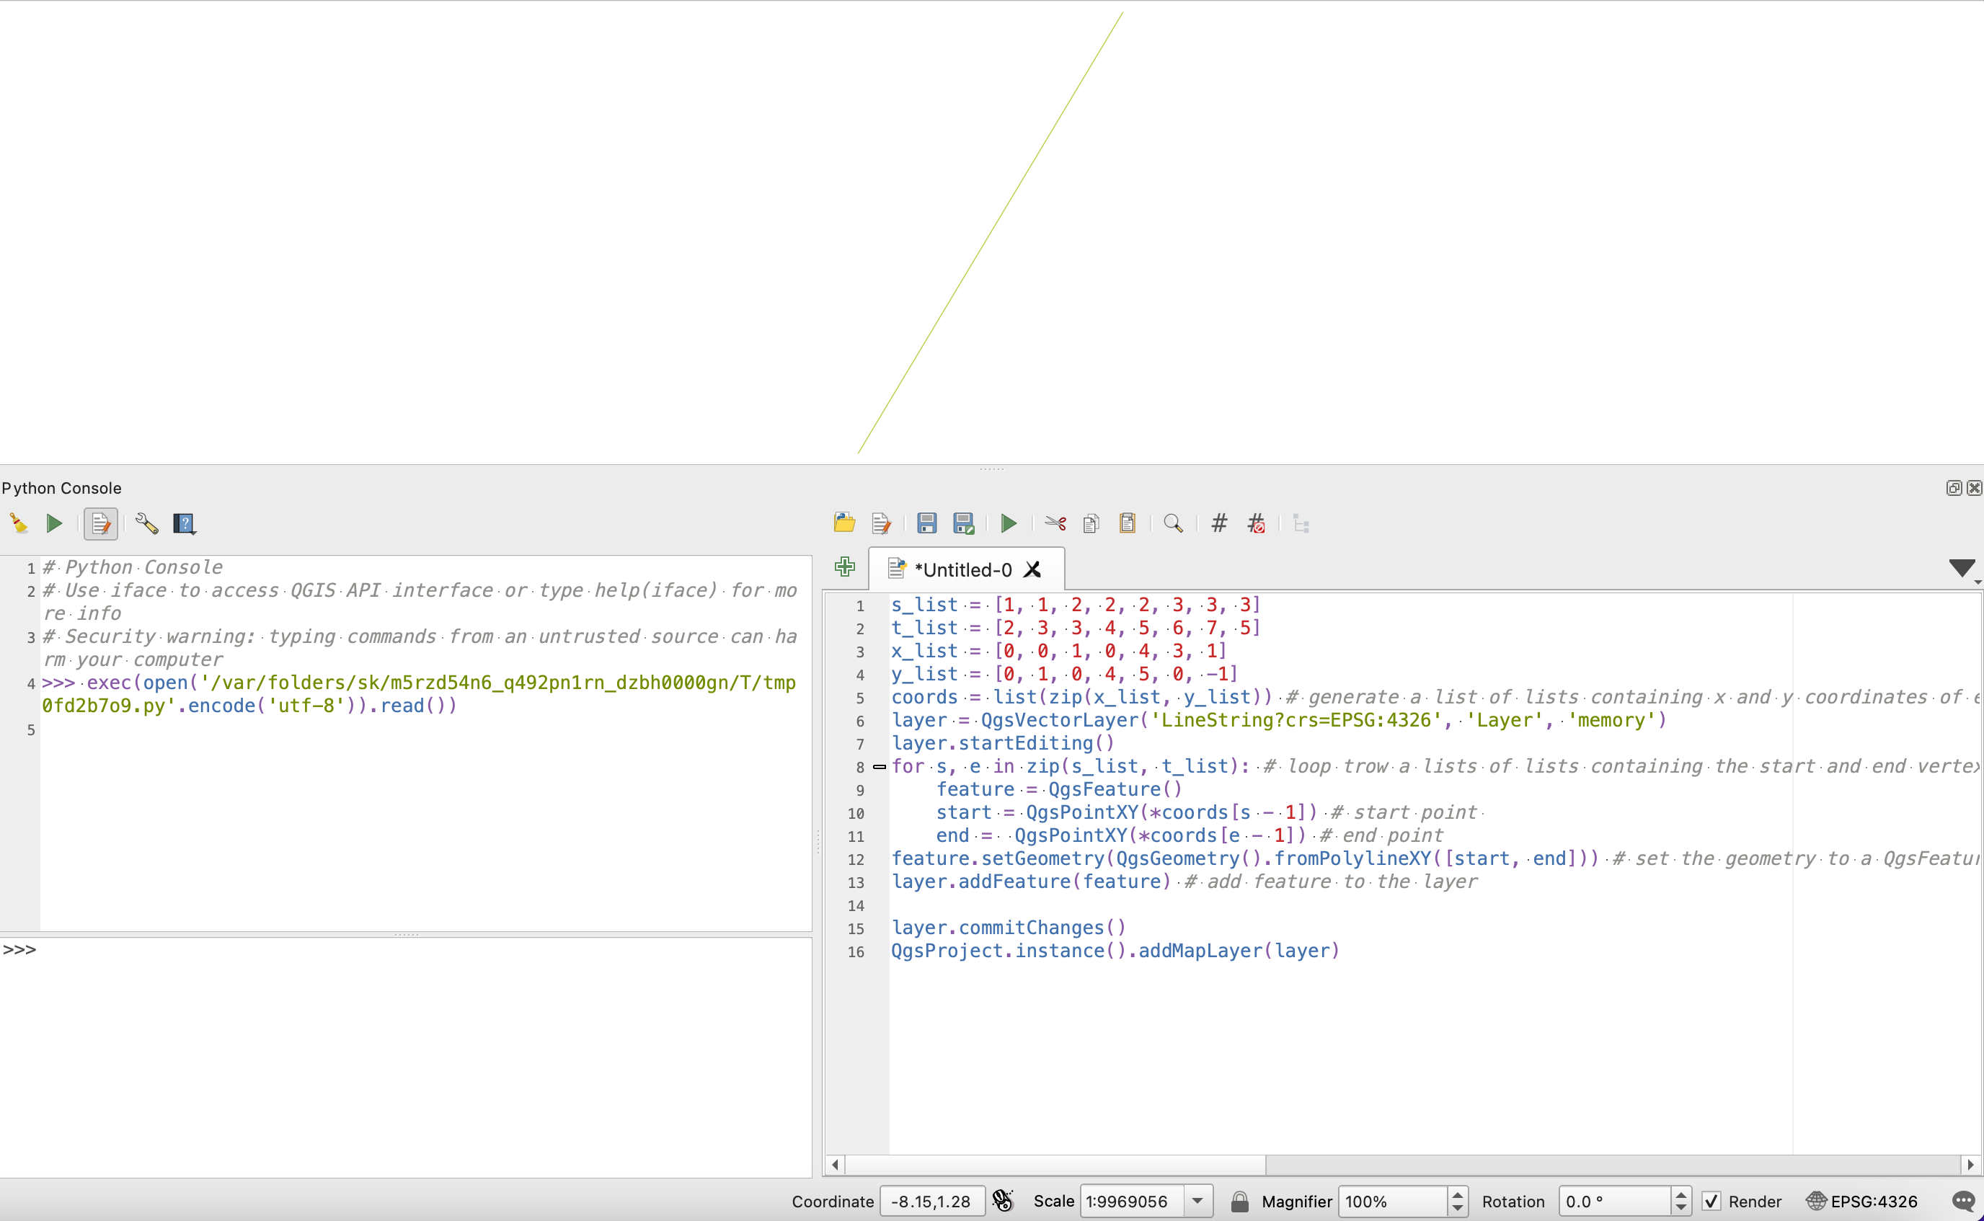This screenshot has width=1984, height=1221.
Task: Click the Magnifier 100% field
Action: tap(1394, 1201)
